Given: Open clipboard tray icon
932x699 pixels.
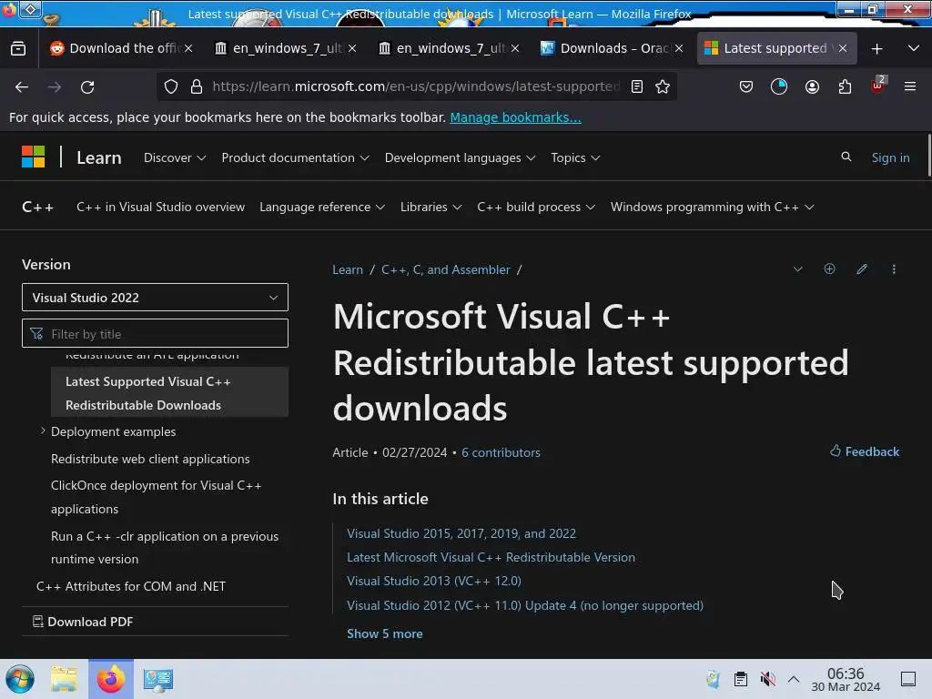Looking at the screenshot, I should pos(740,679).
